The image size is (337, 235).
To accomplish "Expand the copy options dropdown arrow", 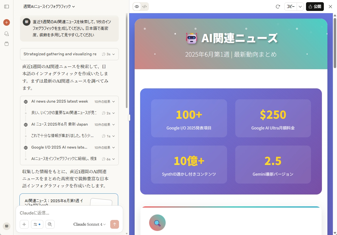I will 301,7.
